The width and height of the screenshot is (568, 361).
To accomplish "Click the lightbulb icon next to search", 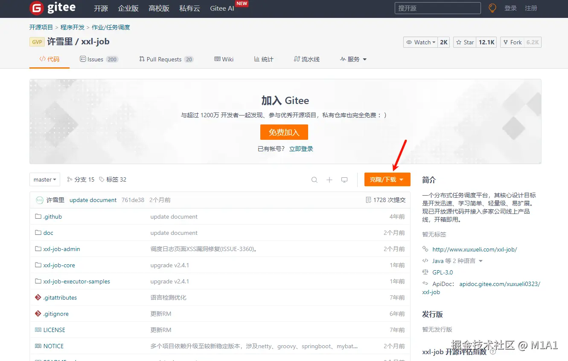I will [x=492, y=8].
